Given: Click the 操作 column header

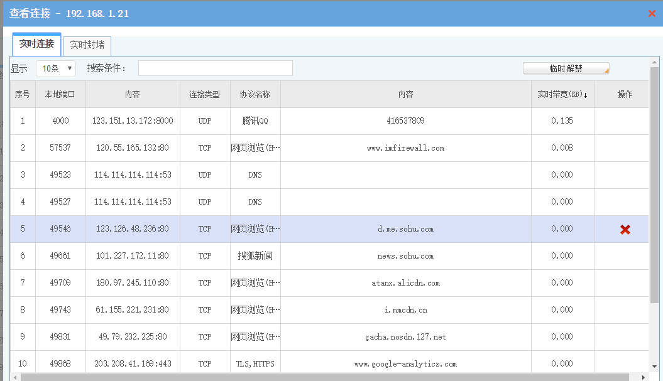Looking at the screenshot, I should coord(625,94).
